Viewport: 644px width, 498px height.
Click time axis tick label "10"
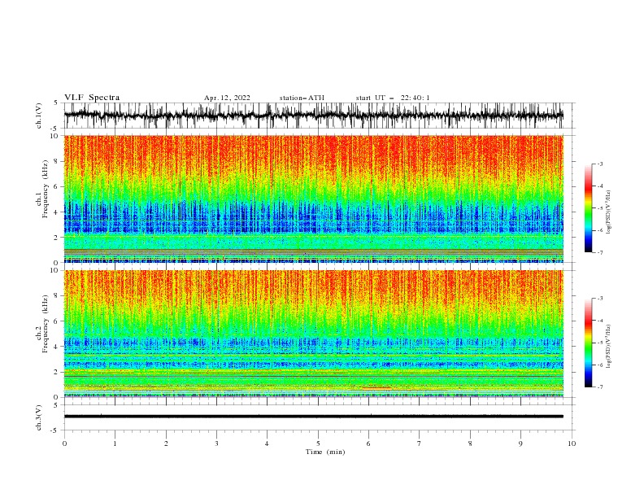tap(572, 443)
